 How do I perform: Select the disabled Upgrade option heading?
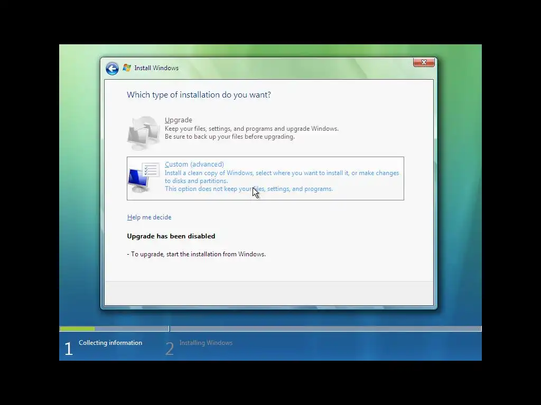(179, 120)
